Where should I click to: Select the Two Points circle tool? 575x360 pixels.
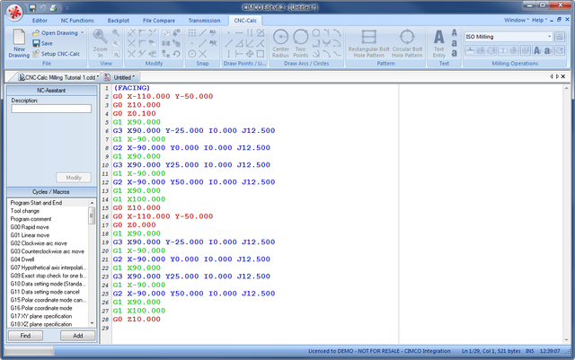(x=300, y=43)
